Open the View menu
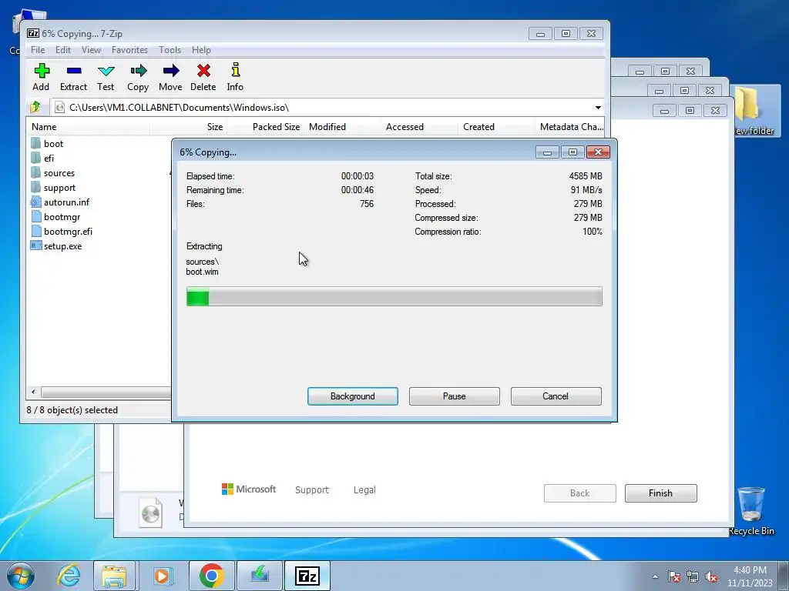 click(x=91, y=50)
